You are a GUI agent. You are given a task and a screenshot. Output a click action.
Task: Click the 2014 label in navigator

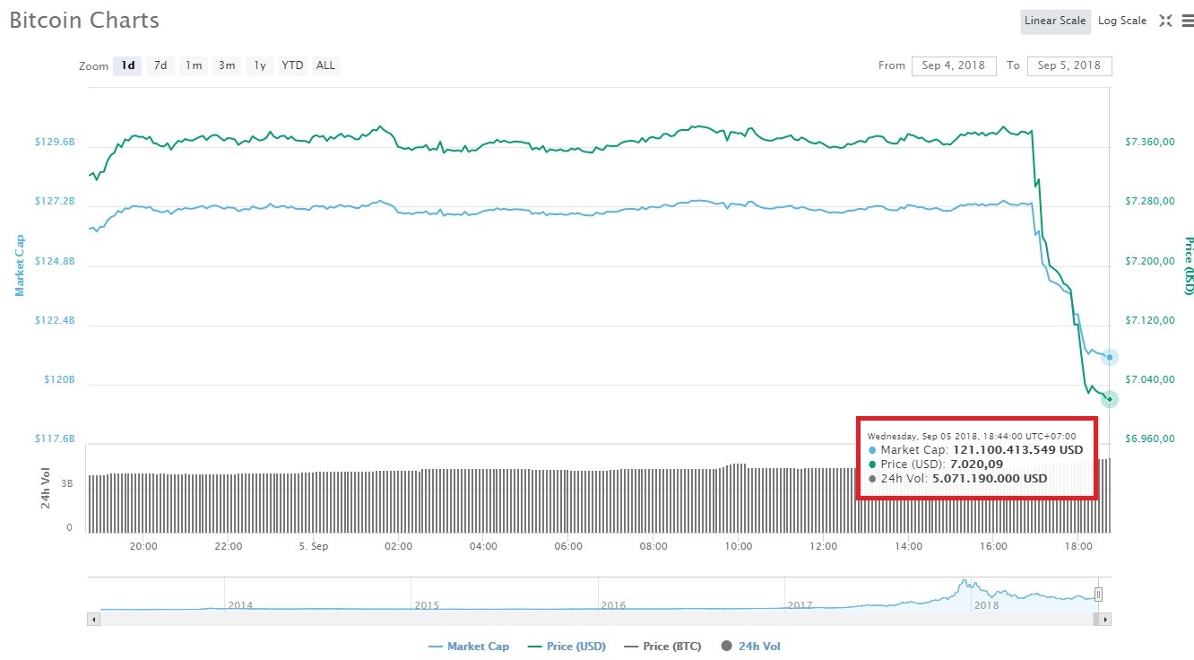pyautogui.click(x=240, y=605)
